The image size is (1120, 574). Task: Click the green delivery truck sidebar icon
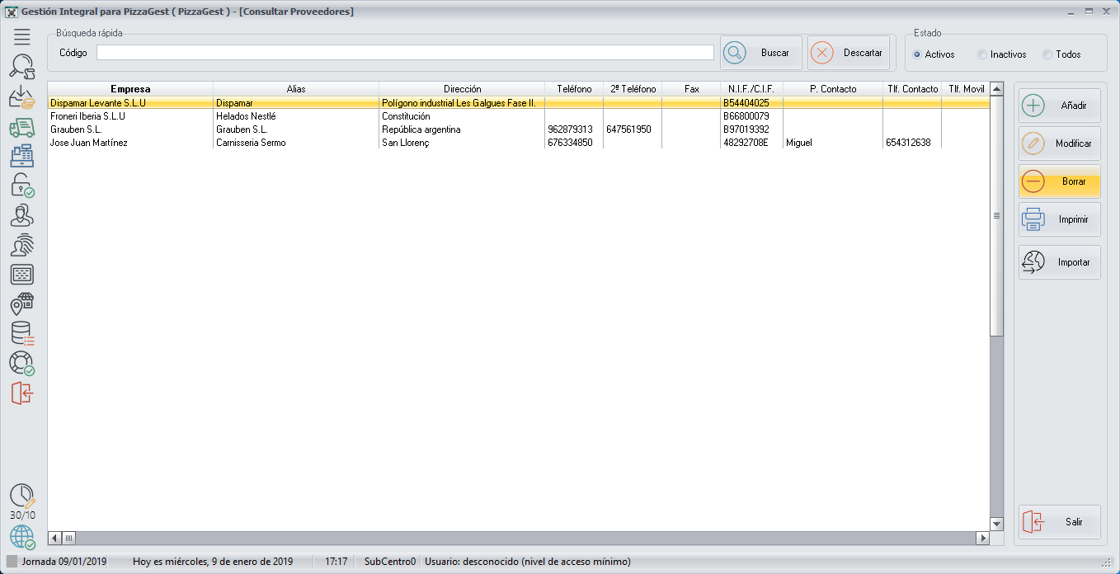(22, 127)
